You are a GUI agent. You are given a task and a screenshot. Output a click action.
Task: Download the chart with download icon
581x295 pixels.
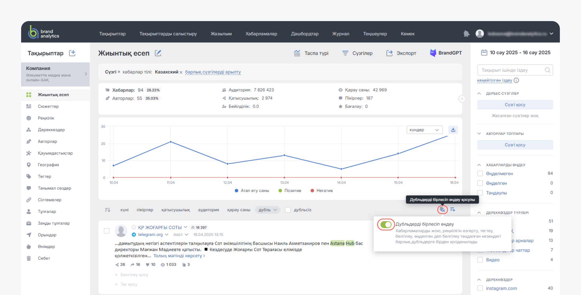[x=453, y=130]
